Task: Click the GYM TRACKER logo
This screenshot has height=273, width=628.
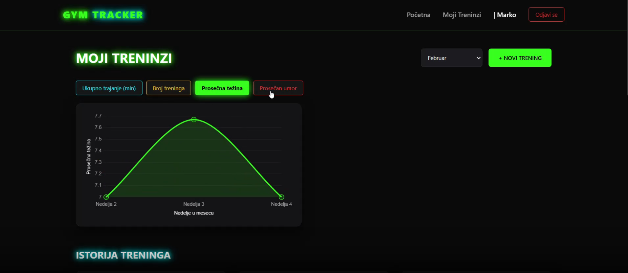Action: click(x=103, y=15)
